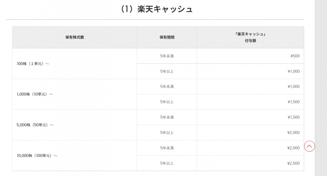Select the 5,000株（50単元）～ row label
The image size is (327, 176).
[35, 125]
